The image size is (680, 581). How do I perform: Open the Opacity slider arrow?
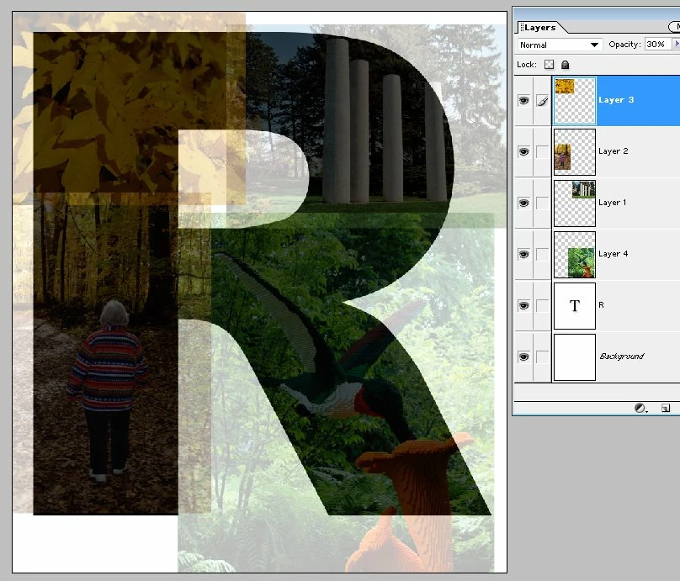coord(676,45)
